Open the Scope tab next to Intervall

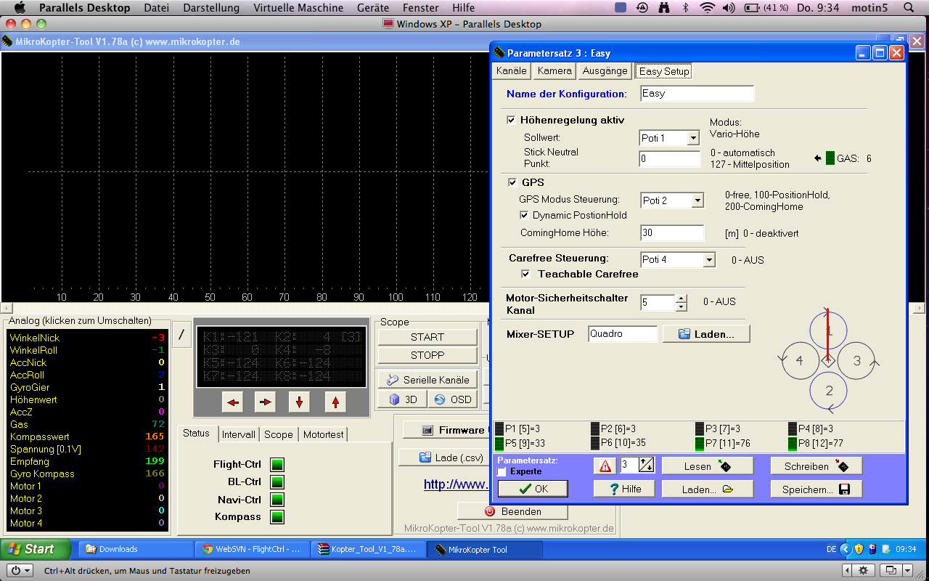279,434
